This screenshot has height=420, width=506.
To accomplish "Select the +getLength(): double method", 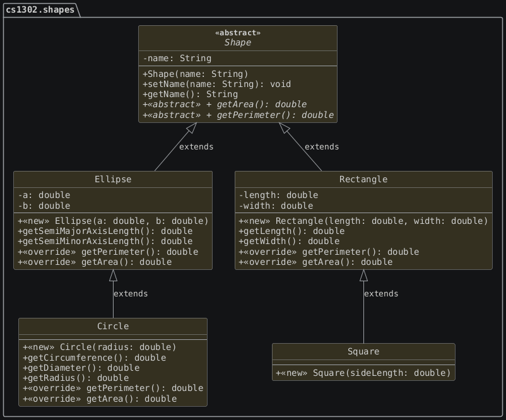I will (291, 231).
